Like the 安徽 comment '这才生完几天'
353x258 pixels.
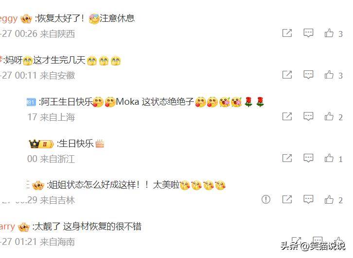[329, 75]
